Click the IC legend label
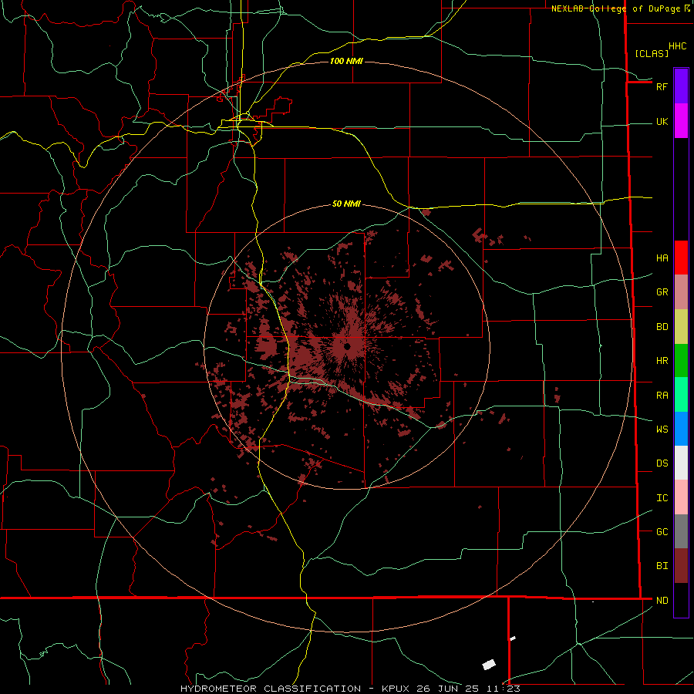 pos(662,497)
